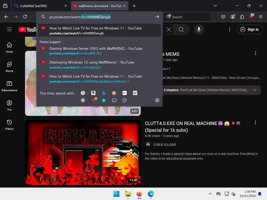The image size is (267, 200).
Task: Open search settings gear in dropdown
Action: 157,100
